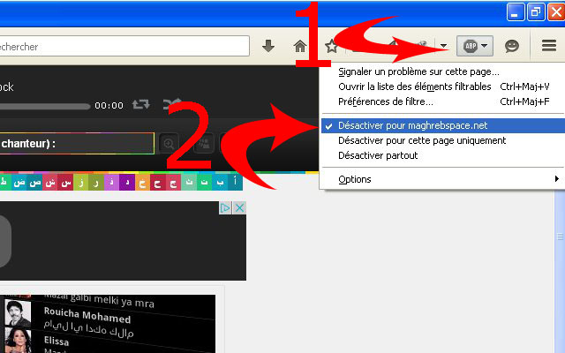Image resolution: width=565 pixels, height=353 pixels.
Task: Open Rouicha Mohamed's photo thumbnail
Action: 18,313
